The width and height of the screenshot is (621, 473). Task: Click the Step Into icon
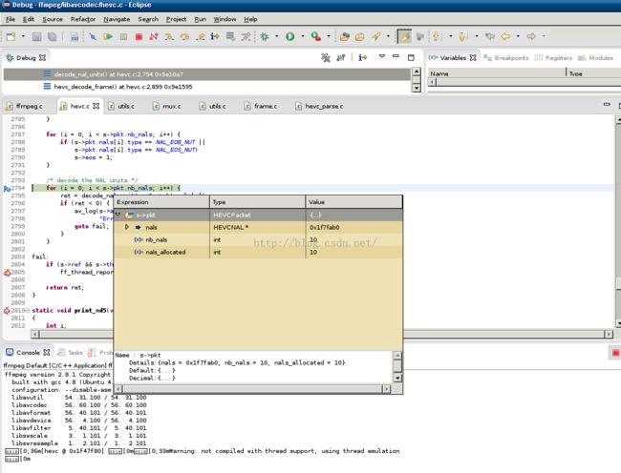pos(169,37)
